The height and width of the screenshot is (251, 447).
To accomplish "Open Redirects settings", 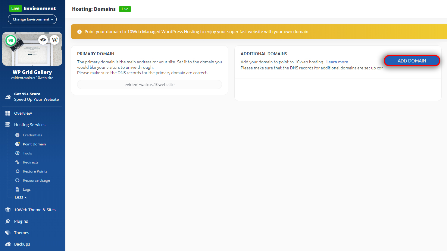I will 31,162.
